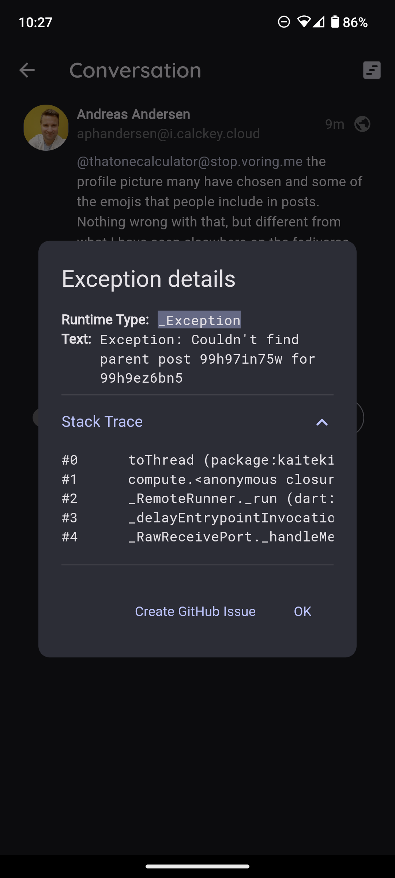Tap the Wi-Fi status icon
The height and width of the screenshot is (878, 395).
304,22
